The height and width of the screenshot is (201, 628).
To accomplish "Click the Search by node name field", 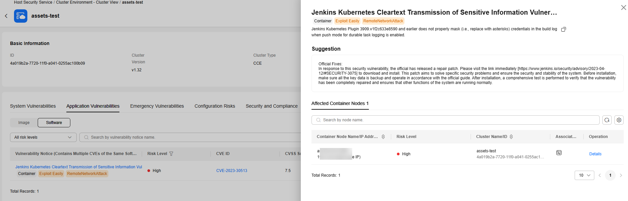I will tap(456, 120).
